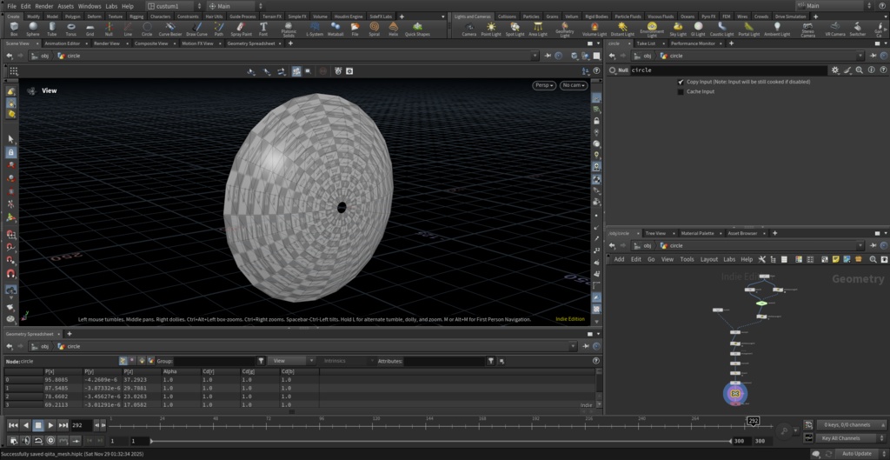
Task: Select the Metaball shelf tool
Action: coord(335,29)
